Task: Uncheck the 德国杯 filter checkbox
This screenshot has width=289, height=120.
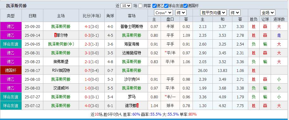Action: click(x=185, y=6)
